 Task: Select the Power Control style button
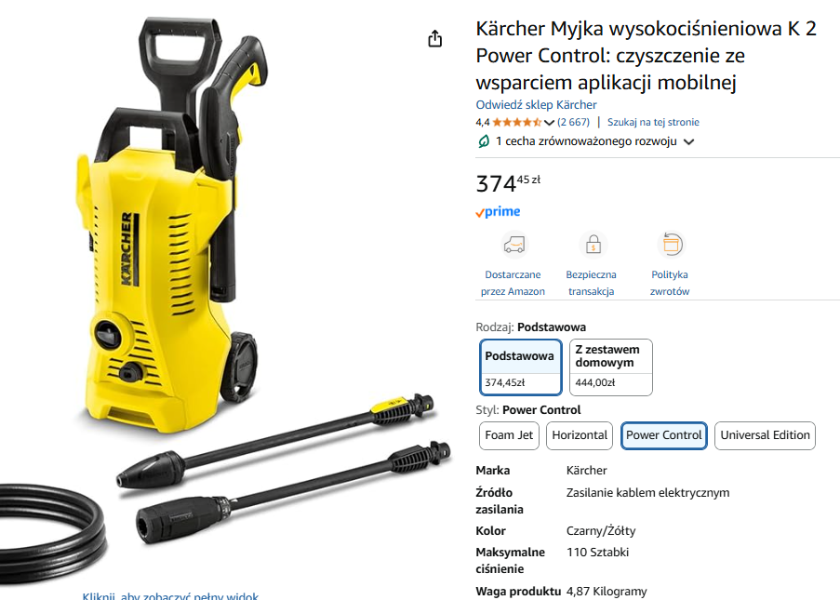tap(664, 435)
